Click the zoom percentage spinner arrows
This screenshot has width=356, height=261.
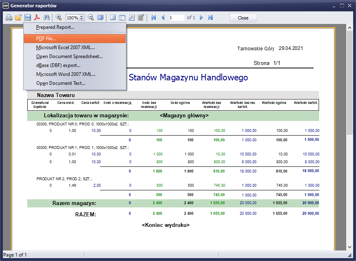pyautogui.click(x=82, y=17)
